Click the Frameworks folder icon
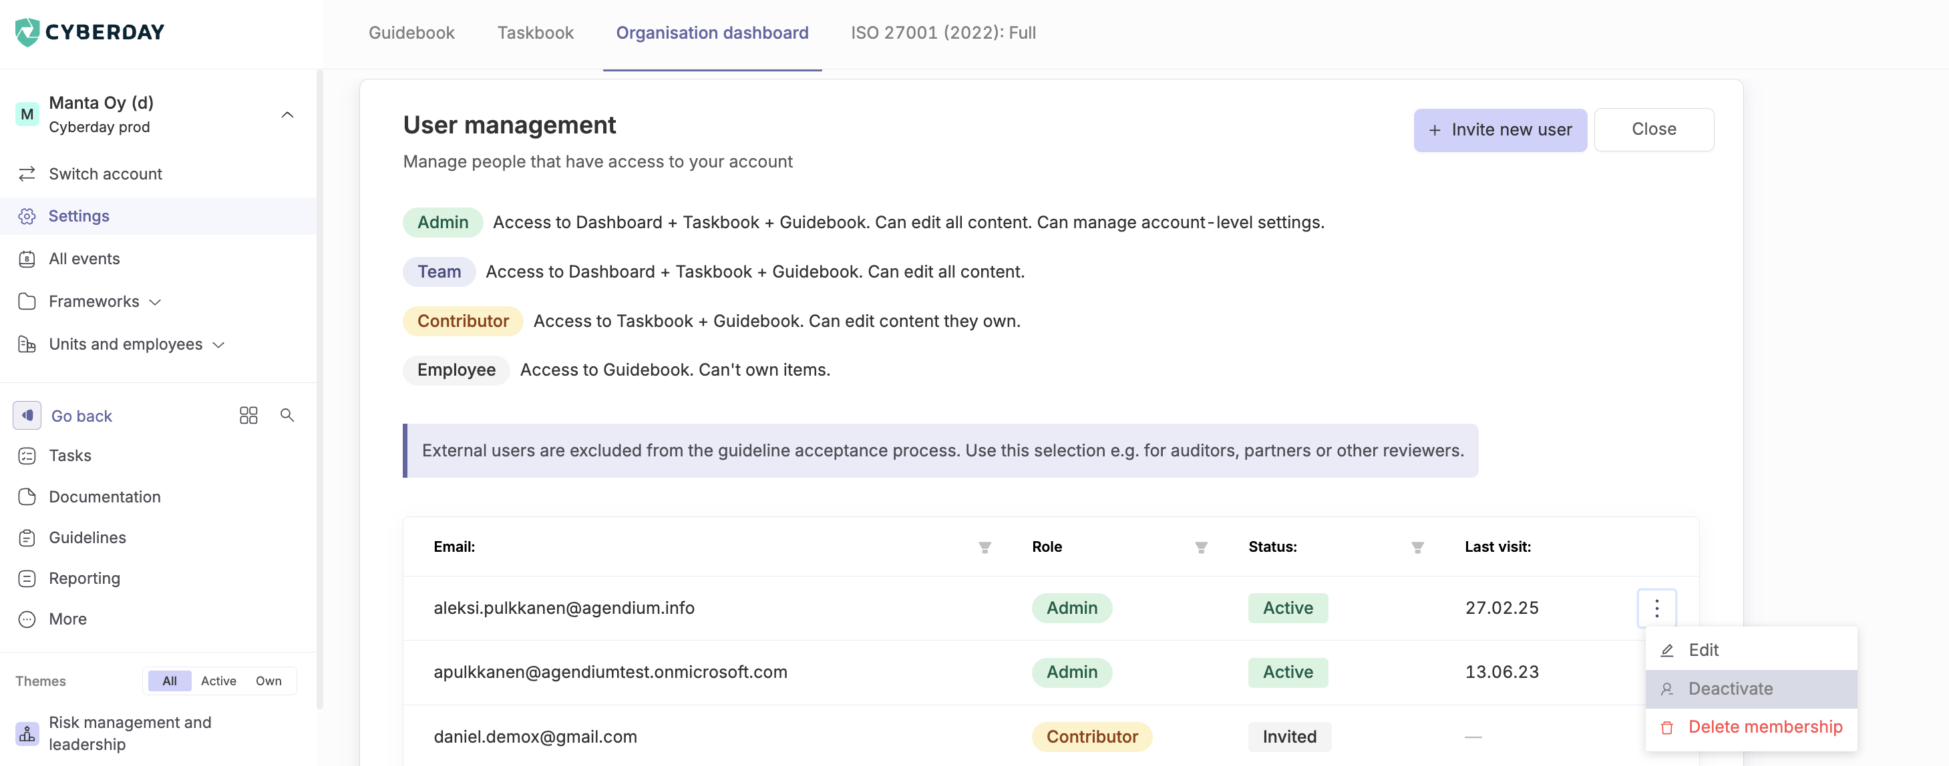1949x766 pixels. pos(27,302)
